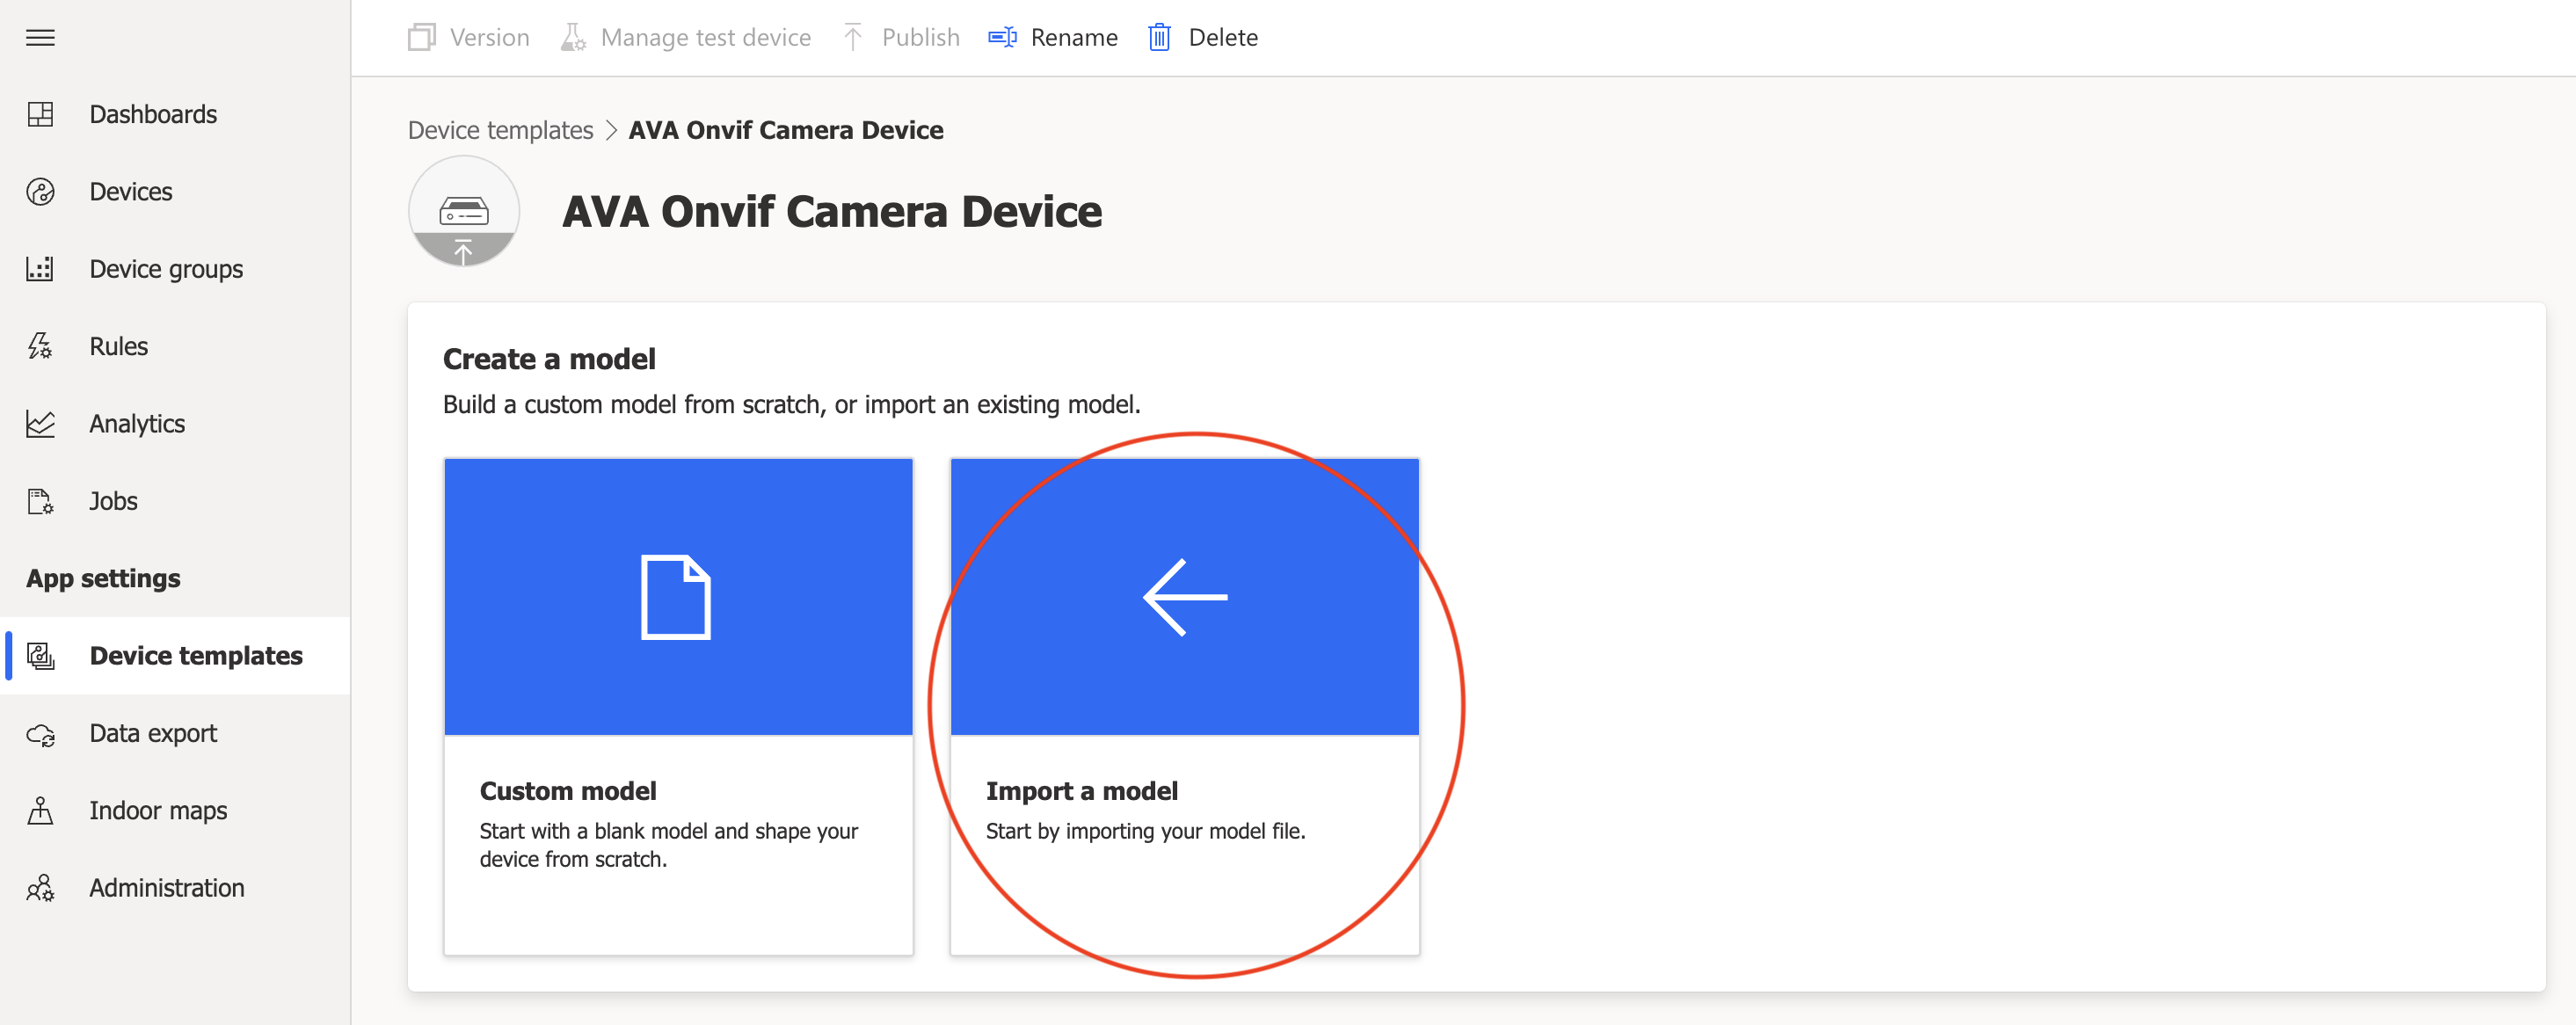This screenshot has height=1025, width=2576.
Task: Click the Dashboards sidebar icon
Action: click(43, 113)
